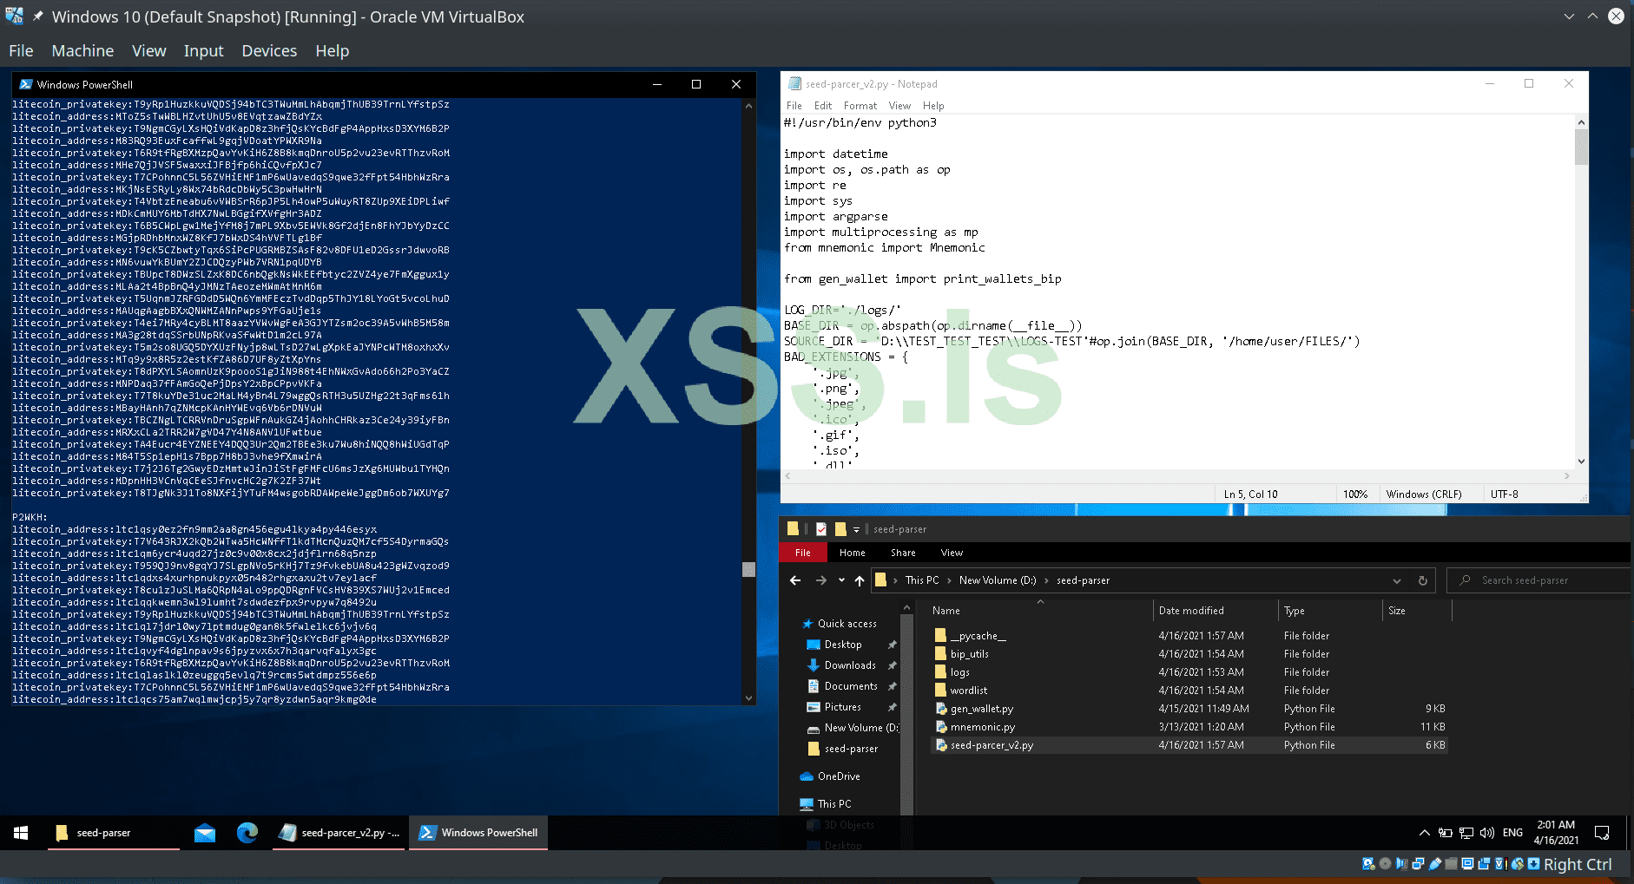Unpin Pictures from Quick access

point(893,707)
